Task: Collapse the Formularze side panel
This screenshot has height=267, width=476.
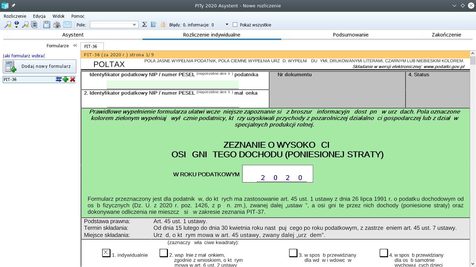Action: point(75,46)
